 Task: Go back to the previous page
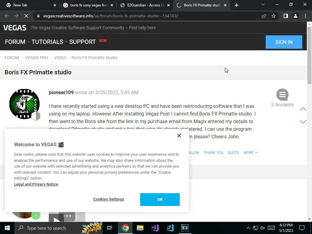pos(7,16)
